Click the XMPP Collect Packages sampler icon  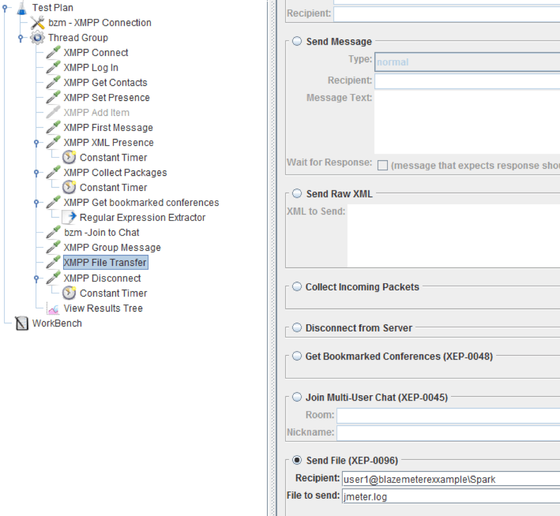tap(53, 173)
